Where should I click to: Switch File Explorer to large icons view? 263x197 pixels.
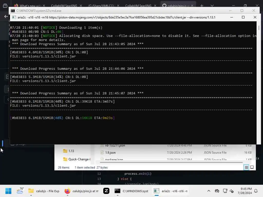coord(252,167)
